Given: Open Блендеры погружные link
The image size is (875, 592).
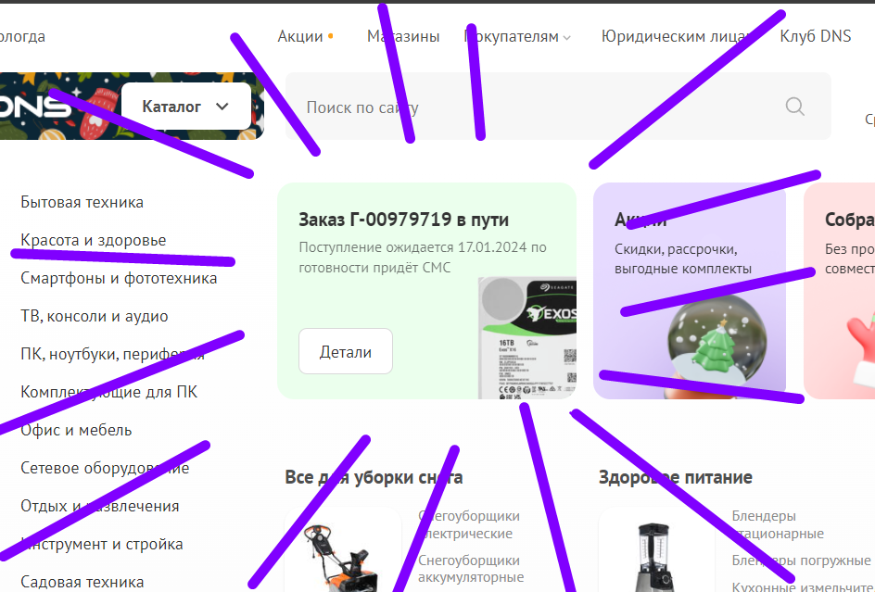Looking at the screenshot, I should tap(802, 560).
